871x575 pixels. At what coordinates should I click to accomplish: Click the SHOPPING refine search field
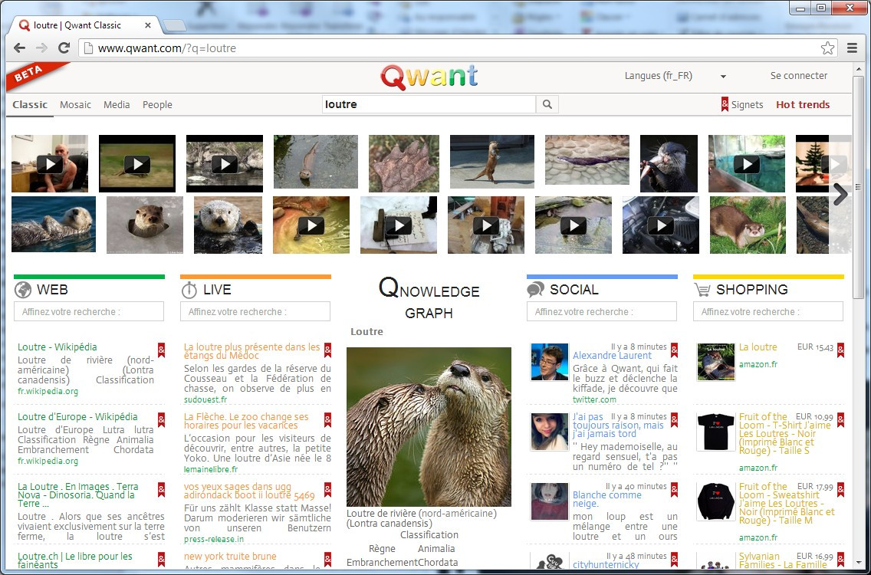tap(767, 311)
